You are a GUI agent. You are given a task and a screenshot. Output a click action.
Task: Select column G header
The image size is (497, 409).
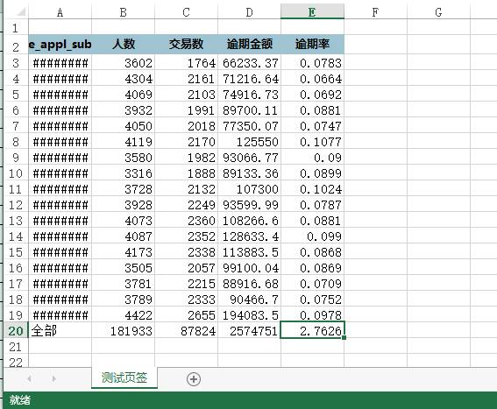tap(438, 11)
